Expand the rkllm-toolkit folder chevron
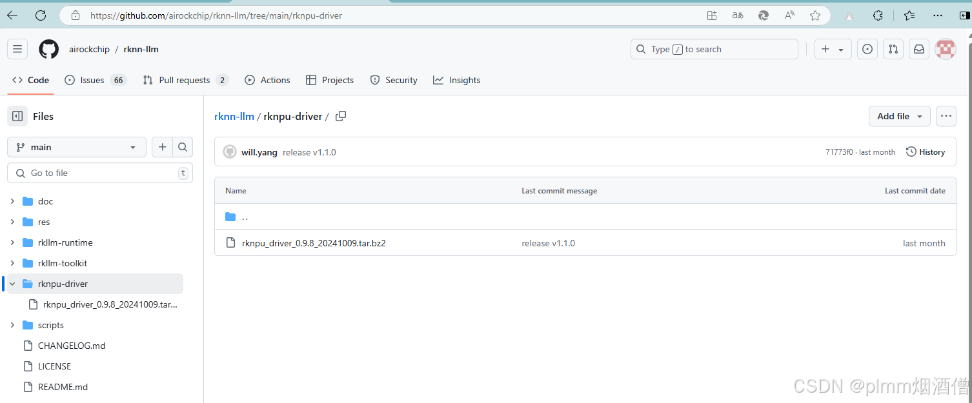This screenshot has width=972, height=403. click(x=12, y=263)
